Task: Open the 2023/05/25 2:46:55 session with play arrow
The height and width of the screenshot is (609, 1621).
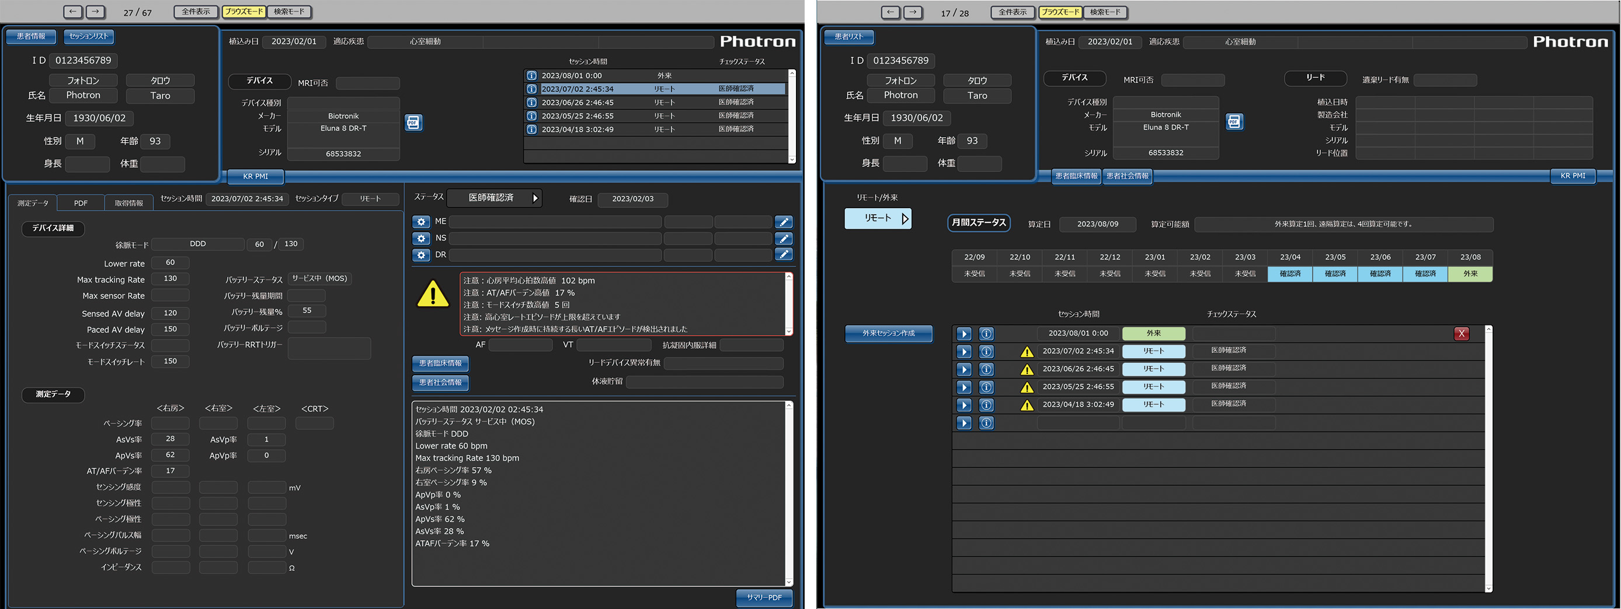Action: [964, 387]
